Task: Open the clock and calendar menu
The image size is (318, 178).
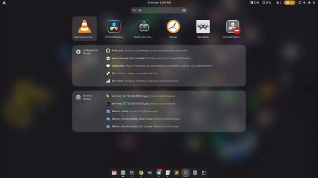Action: click(159, 2)
